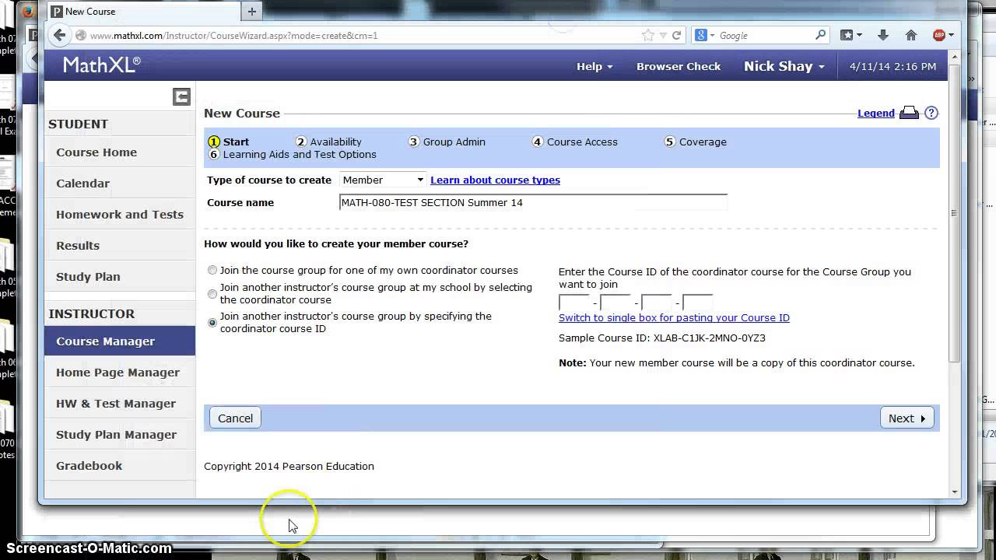
Task: Go to wizard step 5 Coverage
Action: (x=695, y=142)
